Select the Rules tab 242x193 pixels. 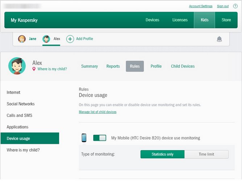(x=135, y=66)
